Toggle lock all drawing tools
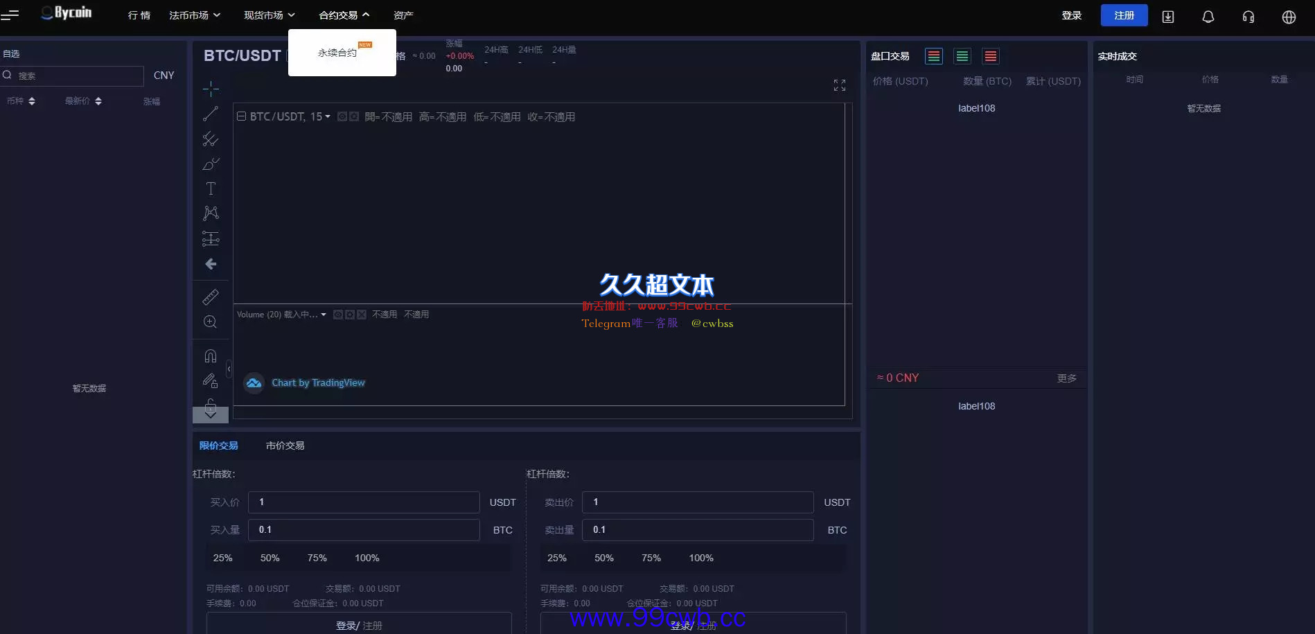Image resolution: width=1315 pixels, height=634 pixels. 211,403
